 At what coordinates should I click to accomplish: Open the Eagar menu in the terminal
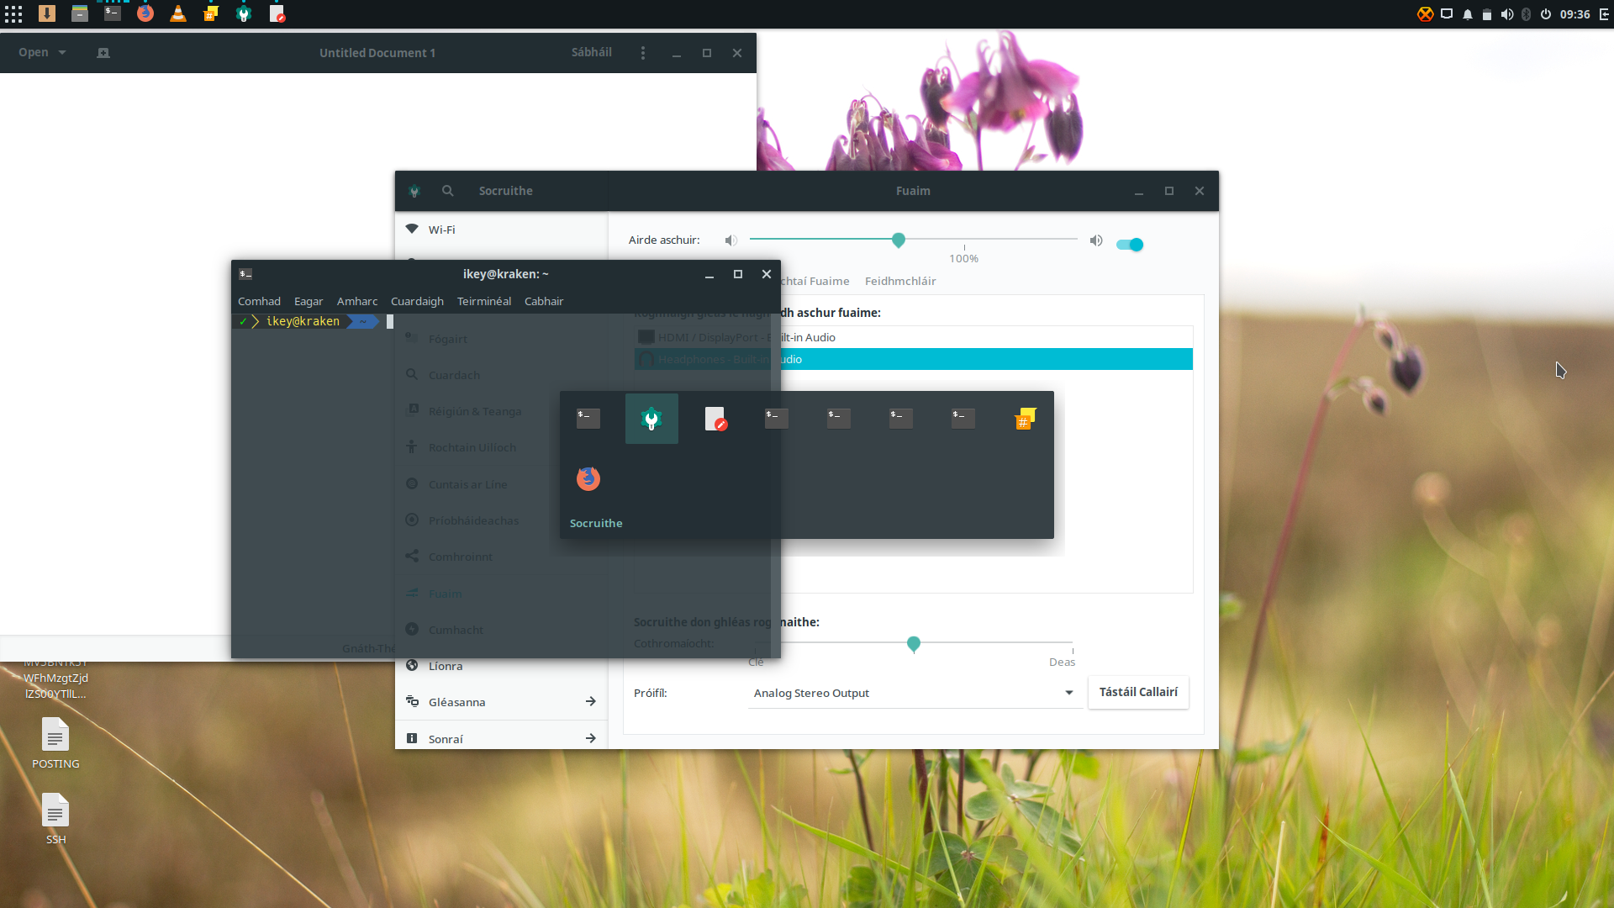pos(309,301)
